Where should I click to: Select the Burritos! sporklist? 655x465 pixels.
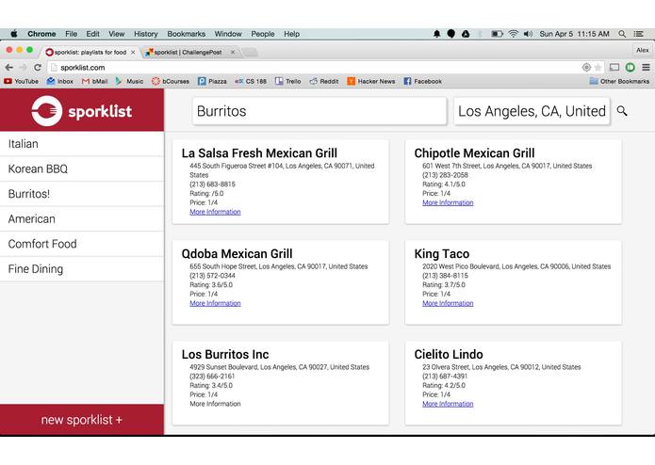point(82,194)
